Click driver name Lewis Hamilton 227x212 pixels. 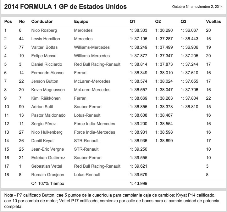[x=46, y=39]
